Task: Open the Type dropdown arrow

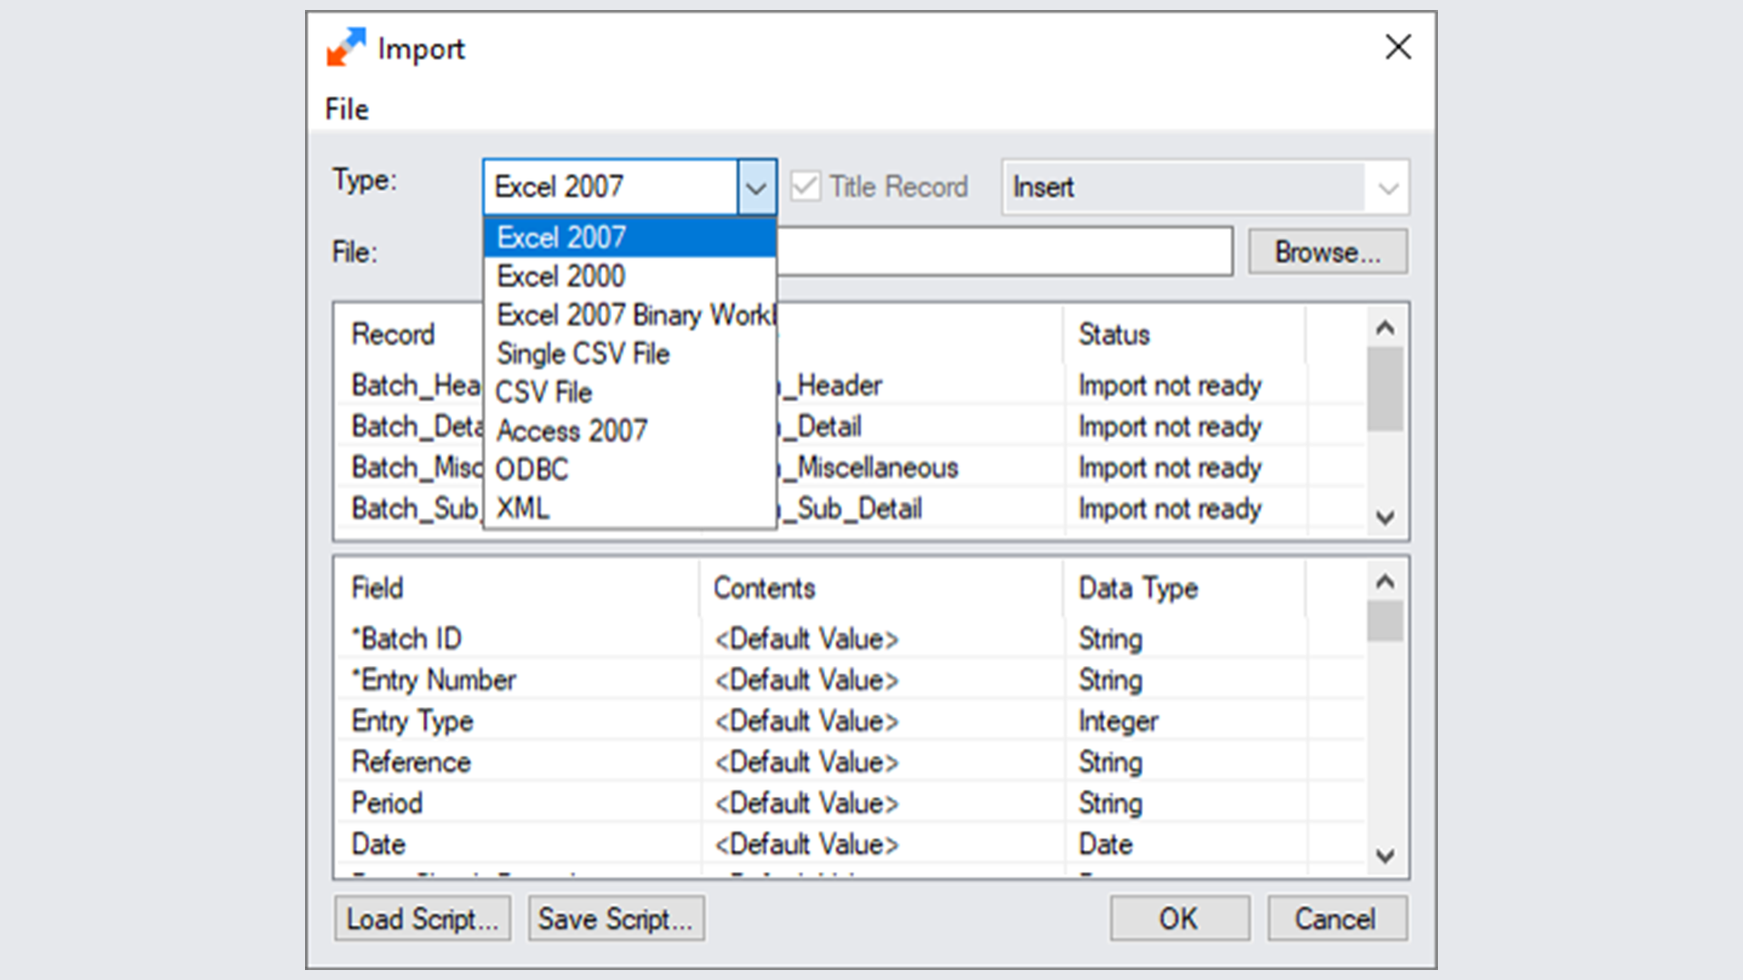Action: (x=756, y=186)
